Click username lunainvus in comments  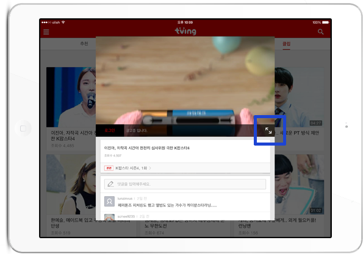click(125, 199)
